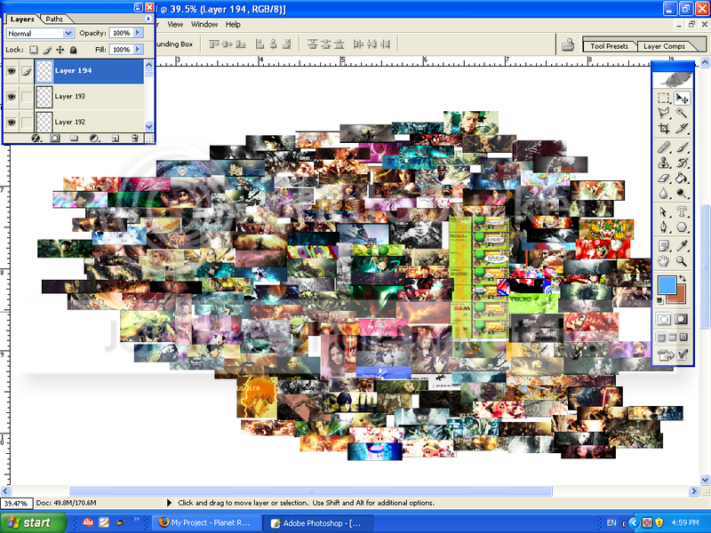Click the Windows start button

(33, 522)
